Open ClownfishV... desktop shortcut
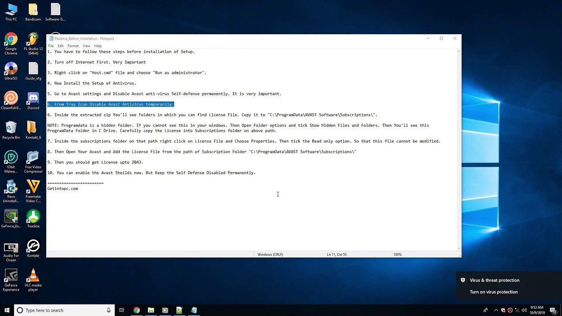562x316 pixels. pos(11,101)
